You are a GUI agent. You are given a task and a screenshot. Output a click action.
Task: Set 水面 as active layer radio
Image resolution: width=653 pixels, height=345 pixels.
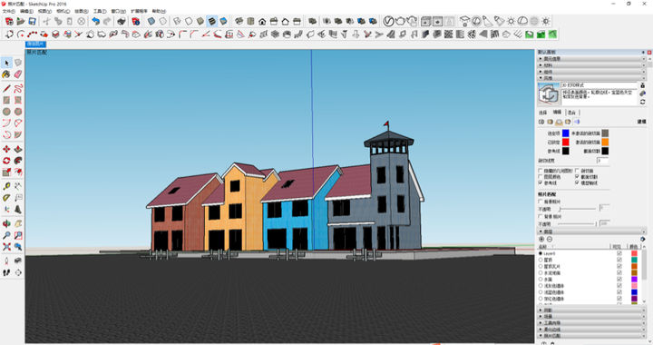point(541,279)
